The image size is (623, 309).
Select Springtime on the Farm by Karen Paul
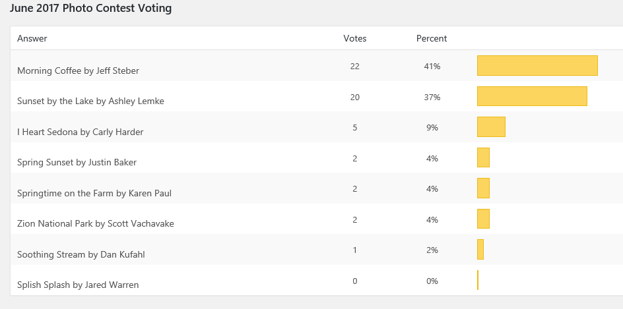[94, 193]
